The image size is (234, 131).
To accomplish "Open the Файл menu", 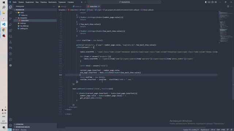I will click(15, 2).
